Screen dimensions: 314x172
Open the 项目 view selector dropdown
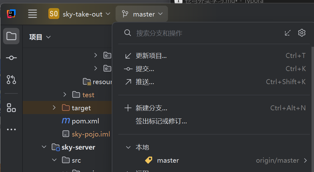(x=40, y=37)
